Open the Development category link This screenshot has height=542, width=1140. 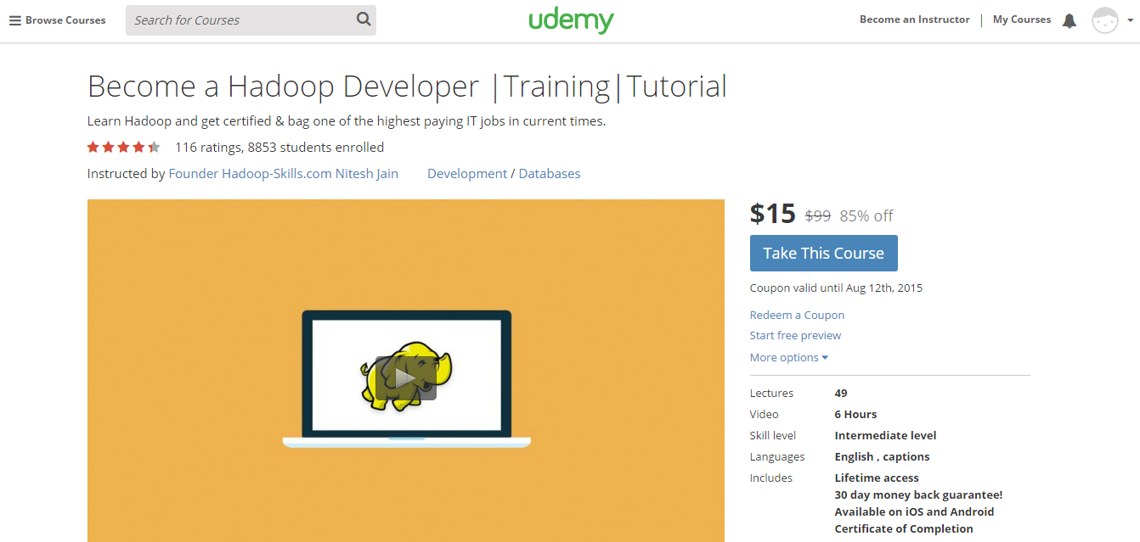pos(467,173)
